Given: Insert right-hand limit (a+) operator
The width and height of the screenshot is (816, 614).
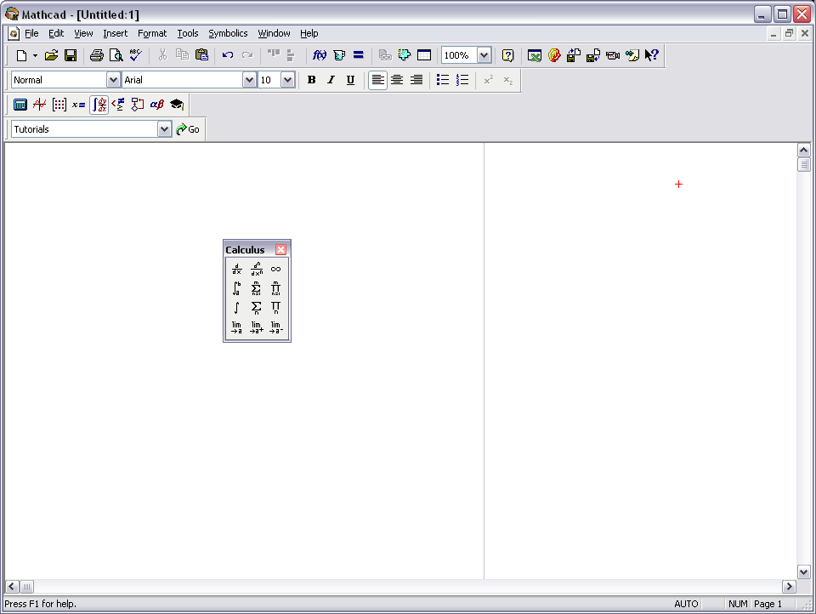Looking at the screenshot, I should [257, 327].
